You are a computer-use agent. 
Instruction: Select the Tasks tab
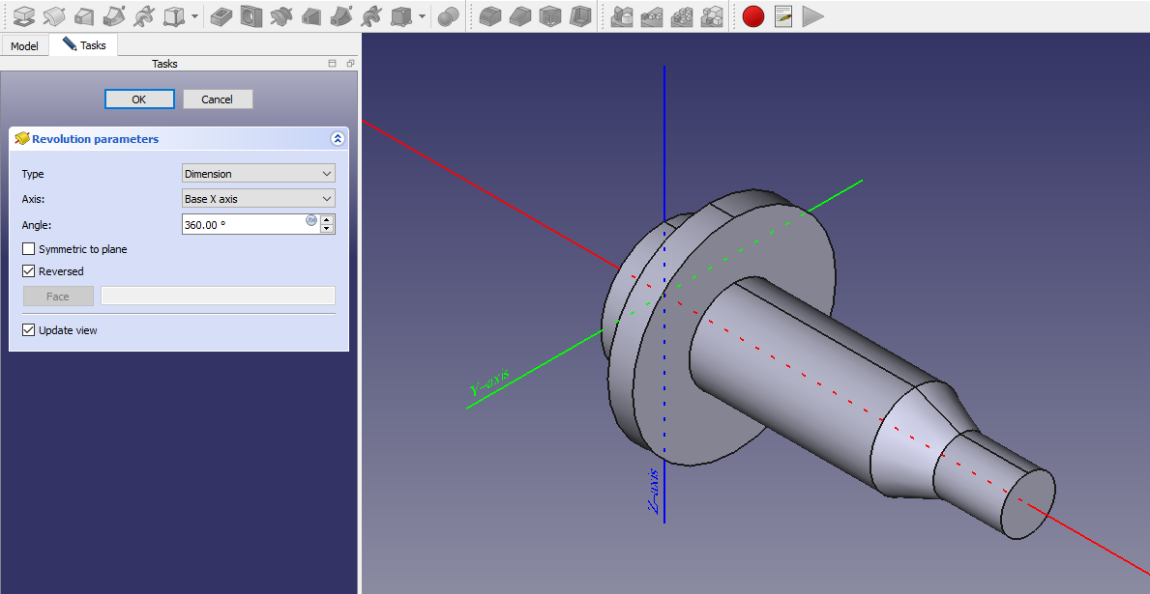pyautogui.click(x=84, y=45)
